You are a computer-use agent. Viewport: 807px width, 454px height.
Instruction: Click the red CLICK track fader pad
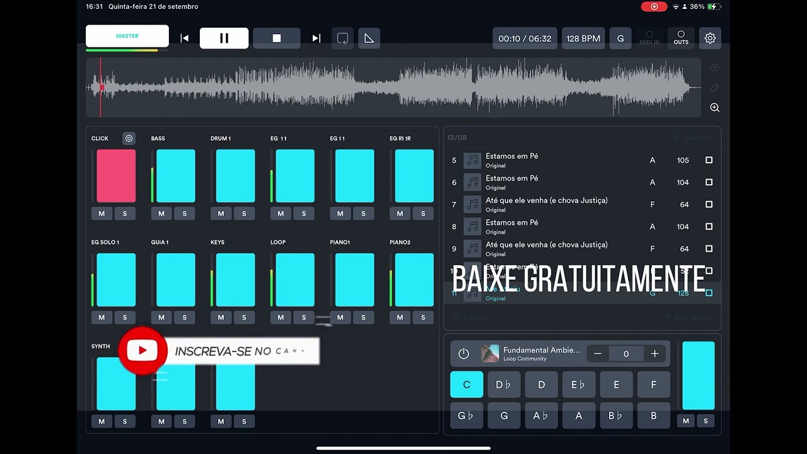(116, 176)
